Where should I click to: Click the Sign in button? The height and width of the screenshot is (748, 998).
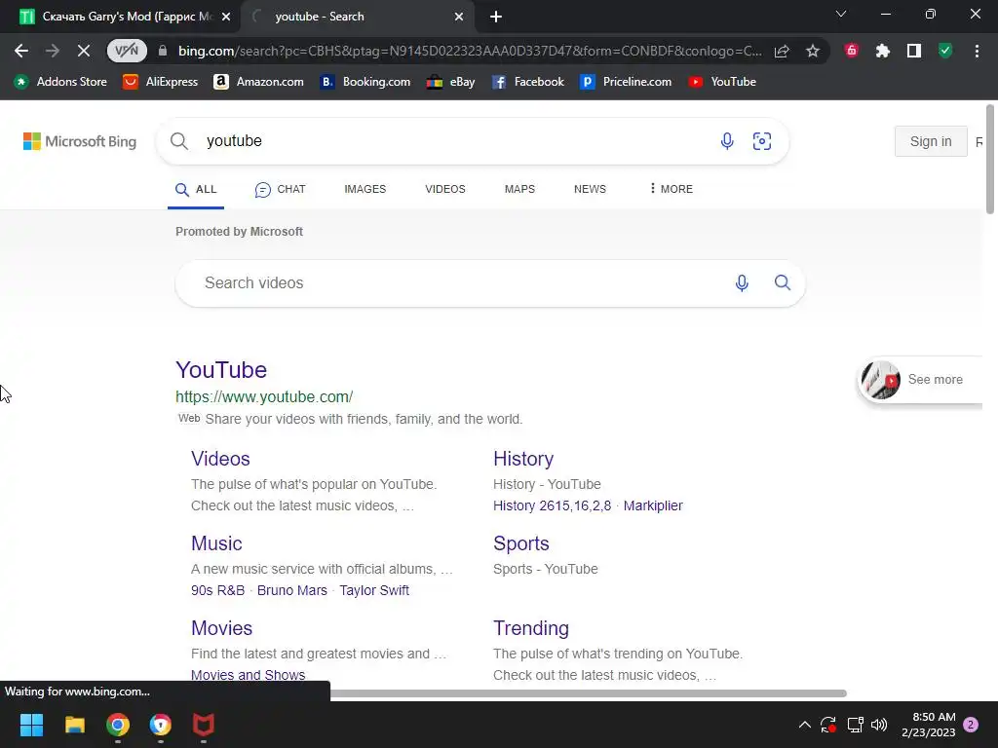[931, 141]
